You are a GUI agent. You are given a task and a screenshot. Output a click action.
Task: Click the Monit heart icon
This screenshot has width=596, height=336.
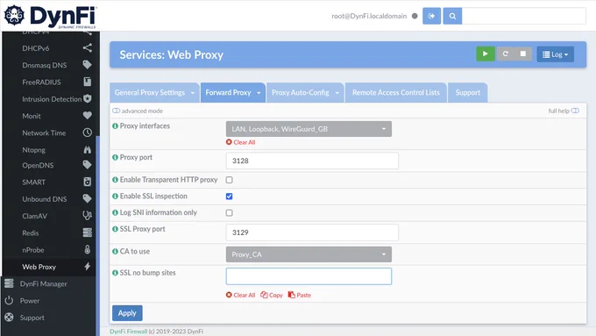pos(87,115)
